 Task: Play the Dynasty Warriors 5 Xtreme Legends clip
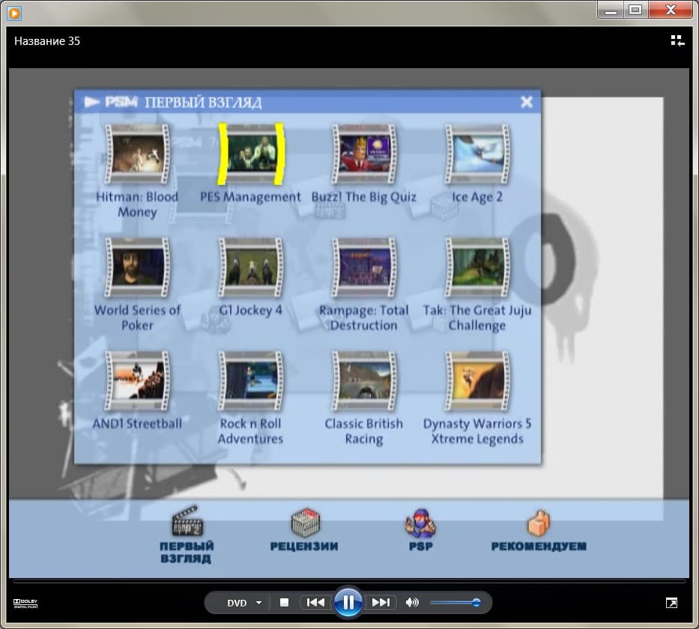[477, 381]
